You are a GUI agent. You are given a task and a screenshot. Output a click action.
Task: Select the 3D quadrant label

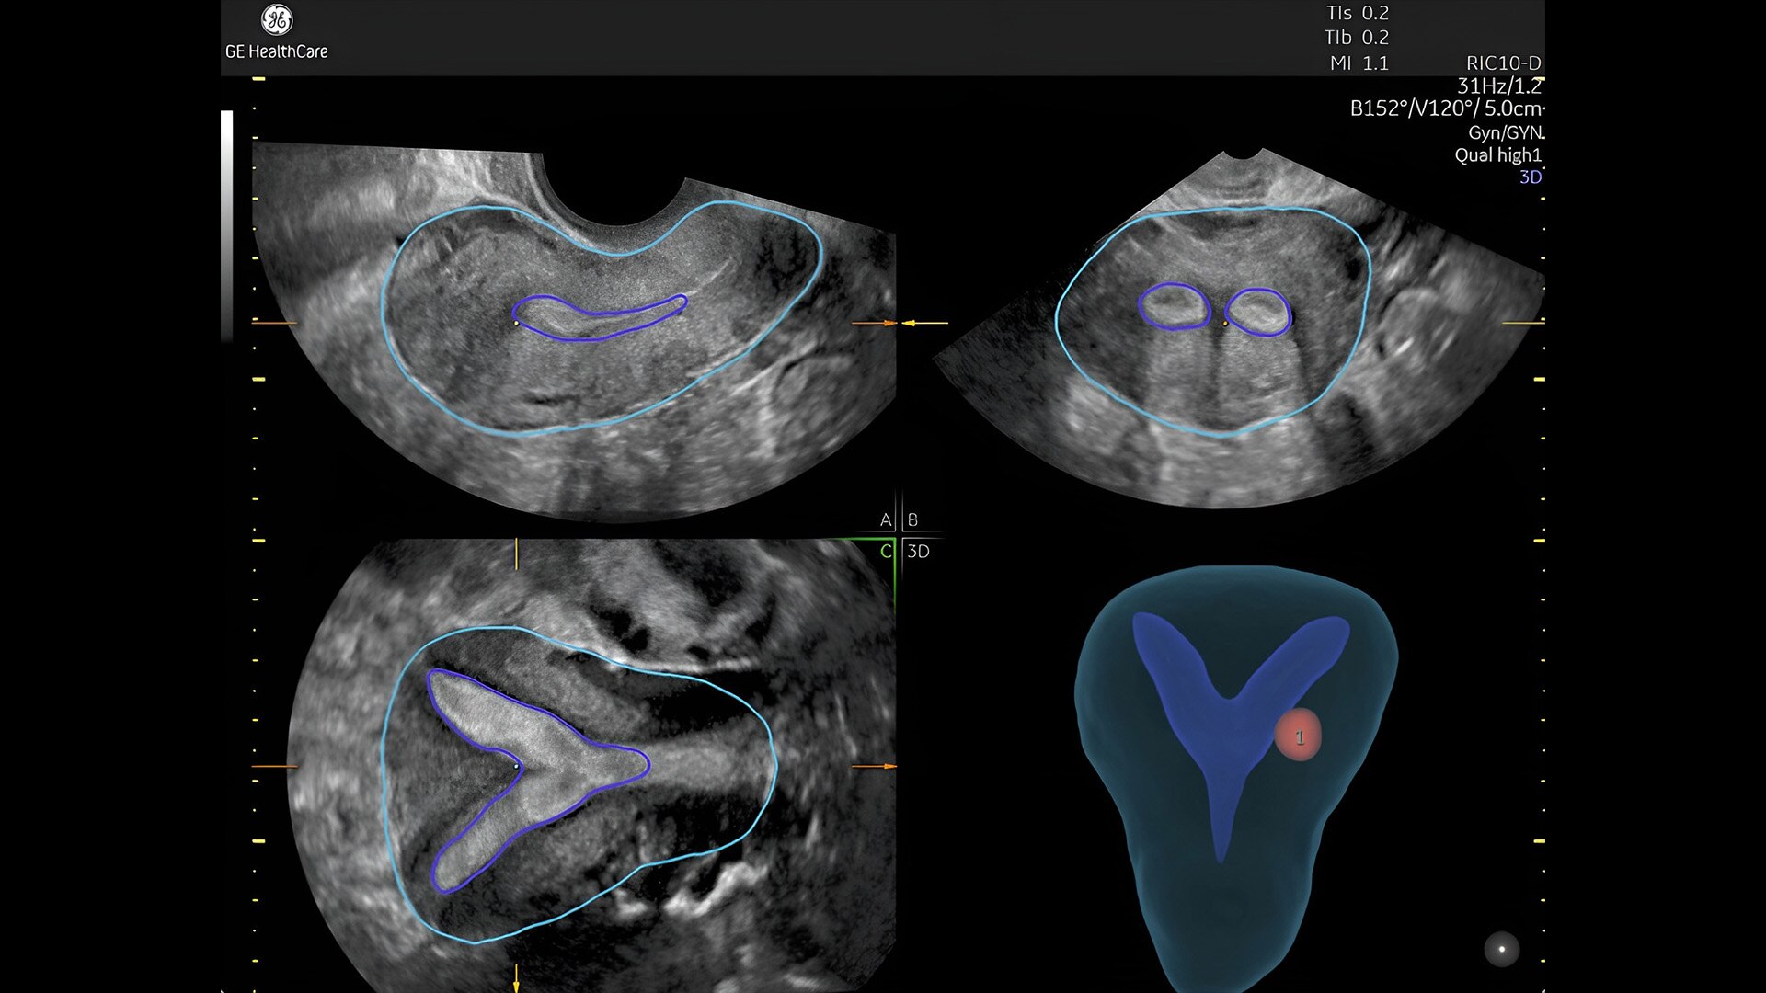[918, 552]
